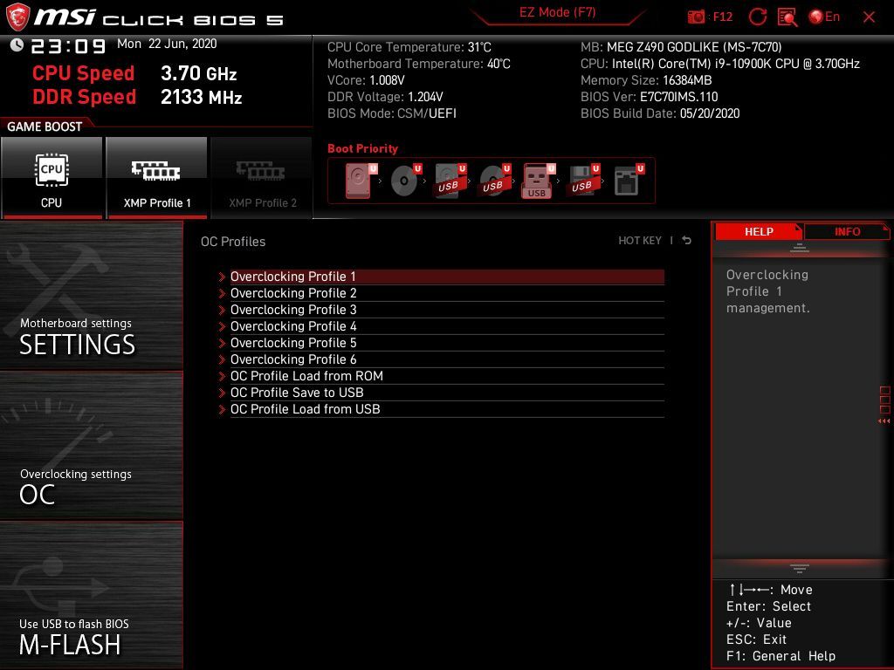The image size is (894, 670).
Task: Select the USB key boot device icon
Action: [538, 181]
